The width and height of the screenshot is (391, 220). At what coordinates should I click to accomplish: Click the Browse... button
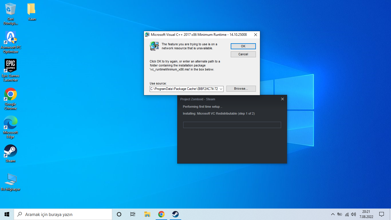(241, 89)
